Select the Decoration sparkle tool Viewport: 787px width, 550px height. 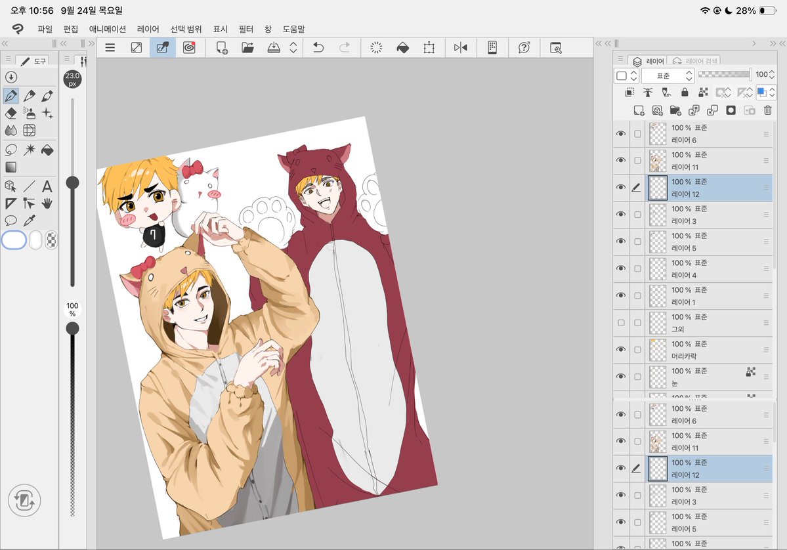47,113
